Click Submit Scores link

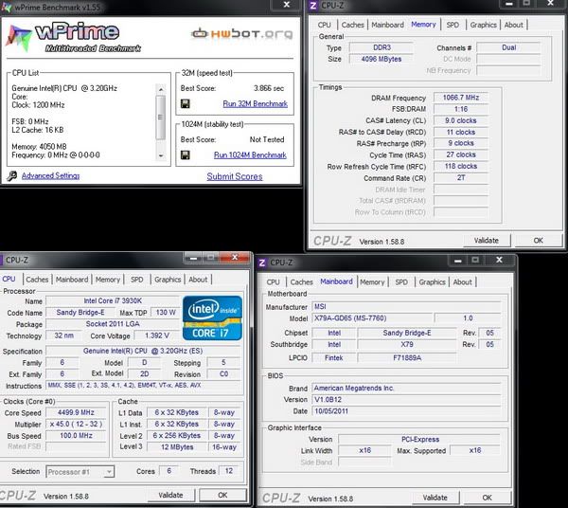pyautogui.click(x=235, y=176)
